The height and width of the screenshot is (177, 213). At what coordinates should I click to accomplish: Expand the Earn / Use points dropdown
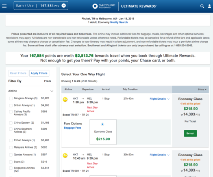(64, 6)
